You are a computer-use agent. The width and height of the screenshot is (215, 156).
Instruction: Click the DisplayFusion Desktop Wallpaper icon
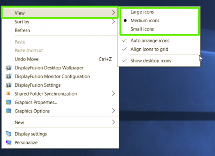point(9,68)
